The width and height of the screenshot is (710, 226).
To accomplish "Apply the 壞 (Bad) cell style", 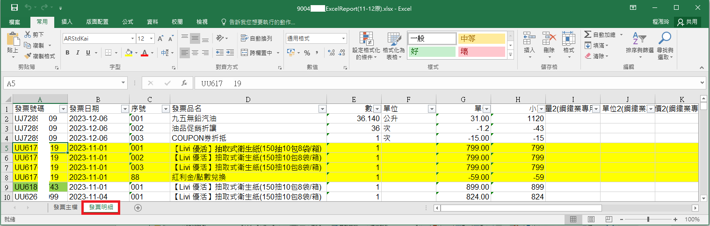I will pos(481,51).
